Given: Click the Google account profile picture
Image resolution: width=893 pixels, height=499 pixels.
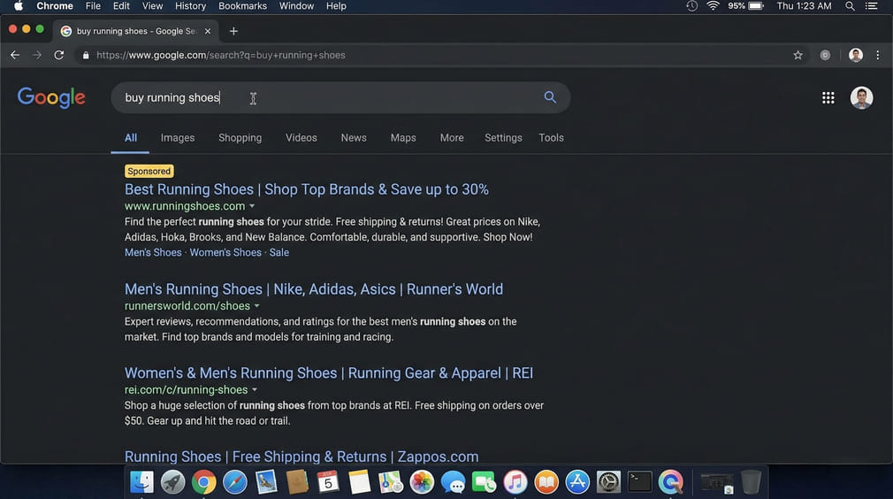Looking at the screenshot, I should coord(861,98).
